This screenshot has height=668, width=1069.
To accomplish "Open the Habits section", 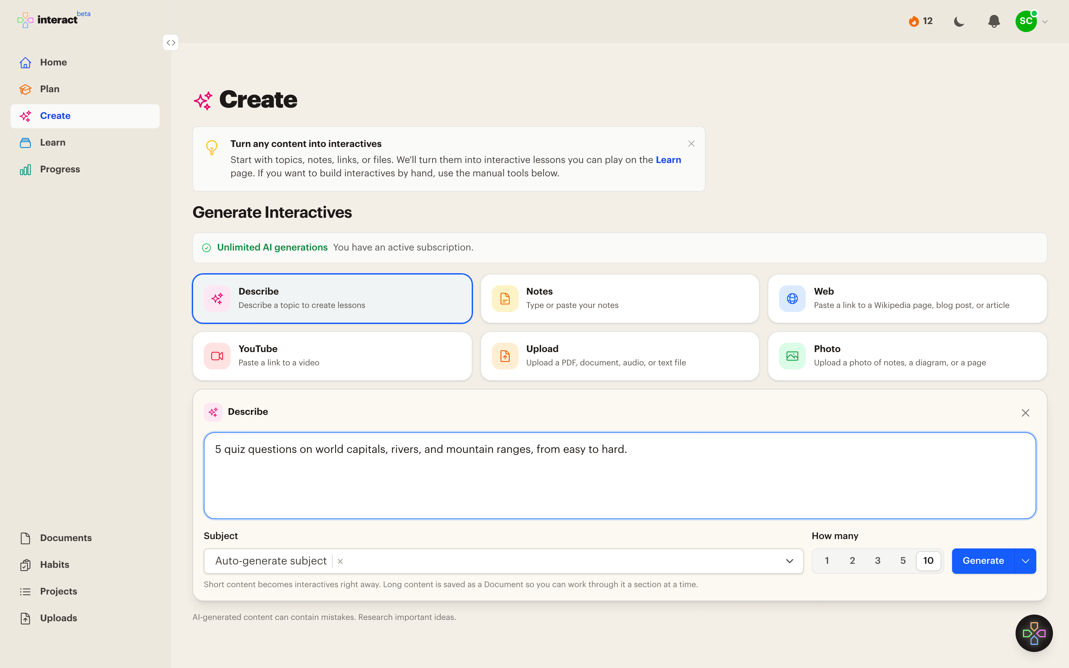I will click(x=85, y=565).
